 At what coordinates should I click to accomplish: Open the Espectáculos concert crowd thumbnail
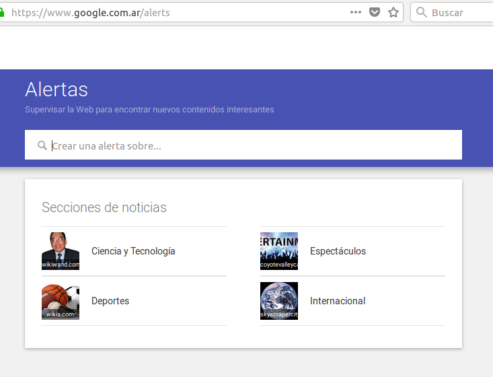click(279, 251)
